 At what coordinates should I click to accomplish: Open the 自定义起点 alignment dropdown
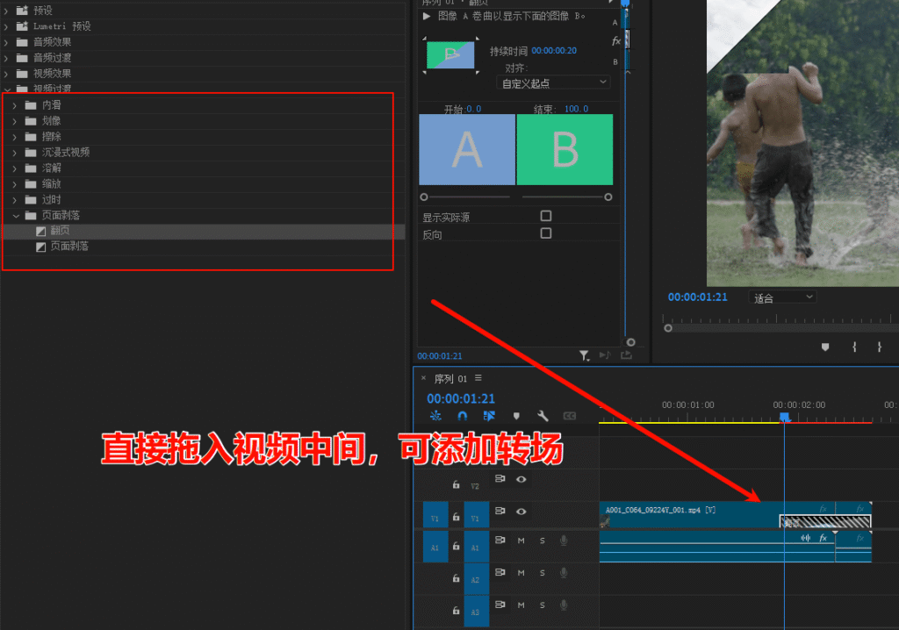pyautogui.click(x=553, y=82)
